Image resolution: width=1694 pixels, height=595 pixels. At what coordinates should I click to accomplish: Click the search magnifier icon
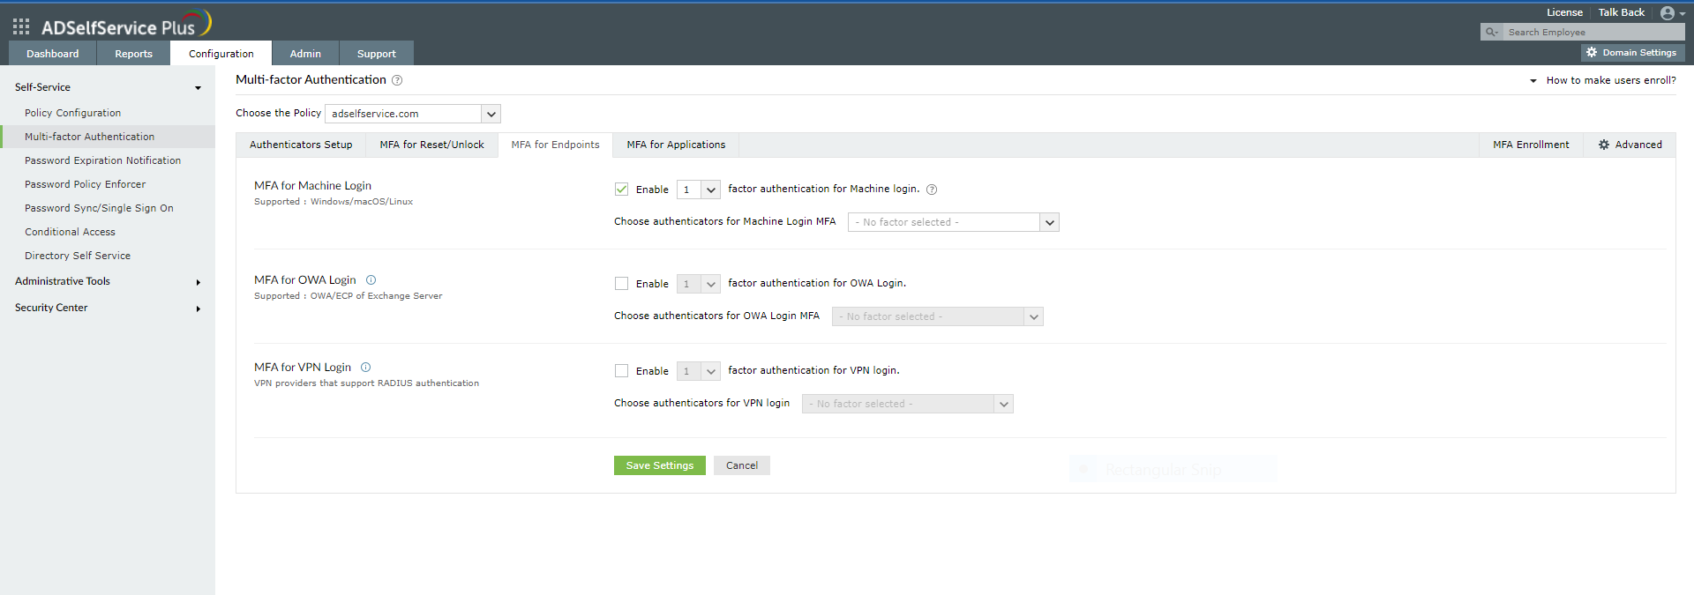tap(1491, 32)
